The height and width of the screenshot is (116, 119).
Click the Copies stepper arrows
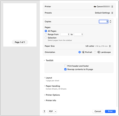[110, 21]
